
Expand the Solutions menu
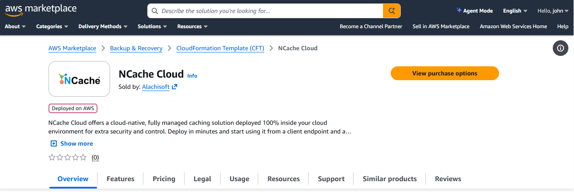152,26
